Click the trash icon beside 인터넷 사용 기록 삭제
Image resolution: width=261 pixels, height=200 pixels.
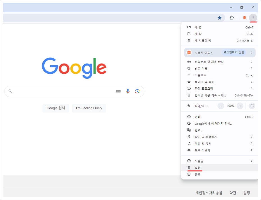tap(189, 95)
